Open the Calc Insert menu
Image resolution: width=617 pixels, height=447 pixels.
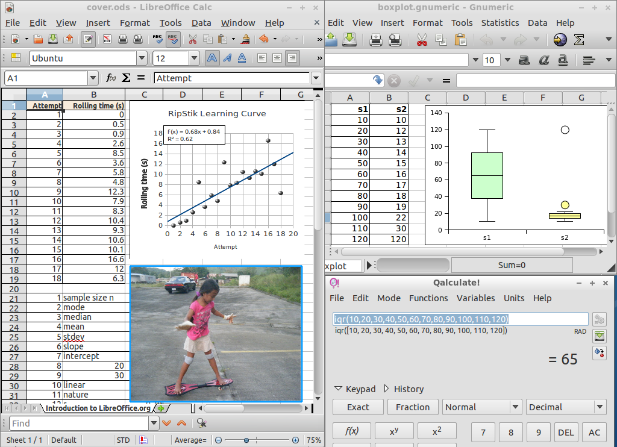coord(98,23)
